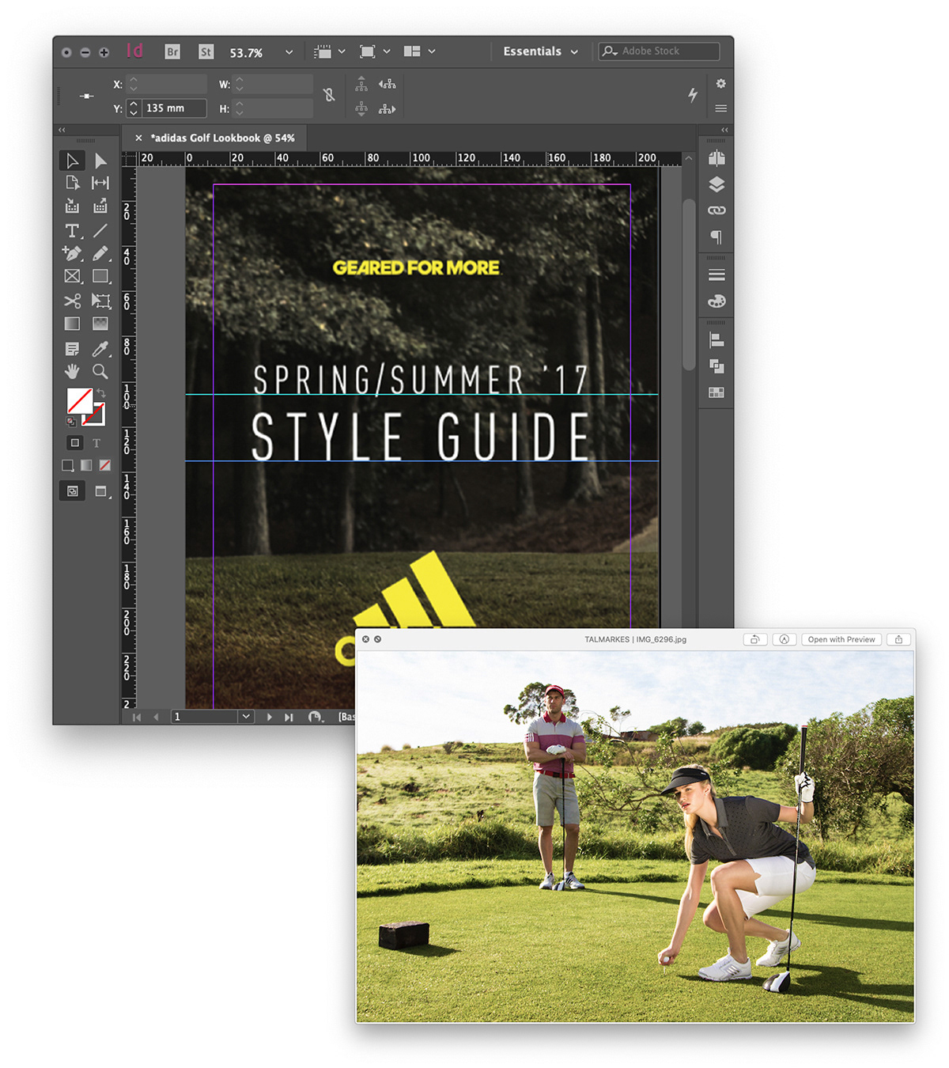
Task: Select the reference point locator
Action: (87, 96)
